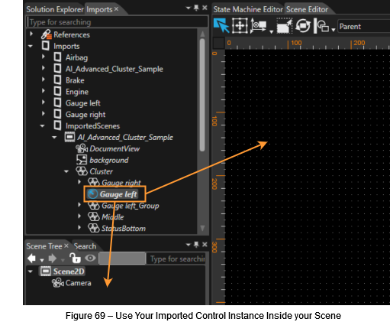Click the Camera item under Scene2D
The height and width of the screenshot is (322, 390).
(x=72, y=283)
